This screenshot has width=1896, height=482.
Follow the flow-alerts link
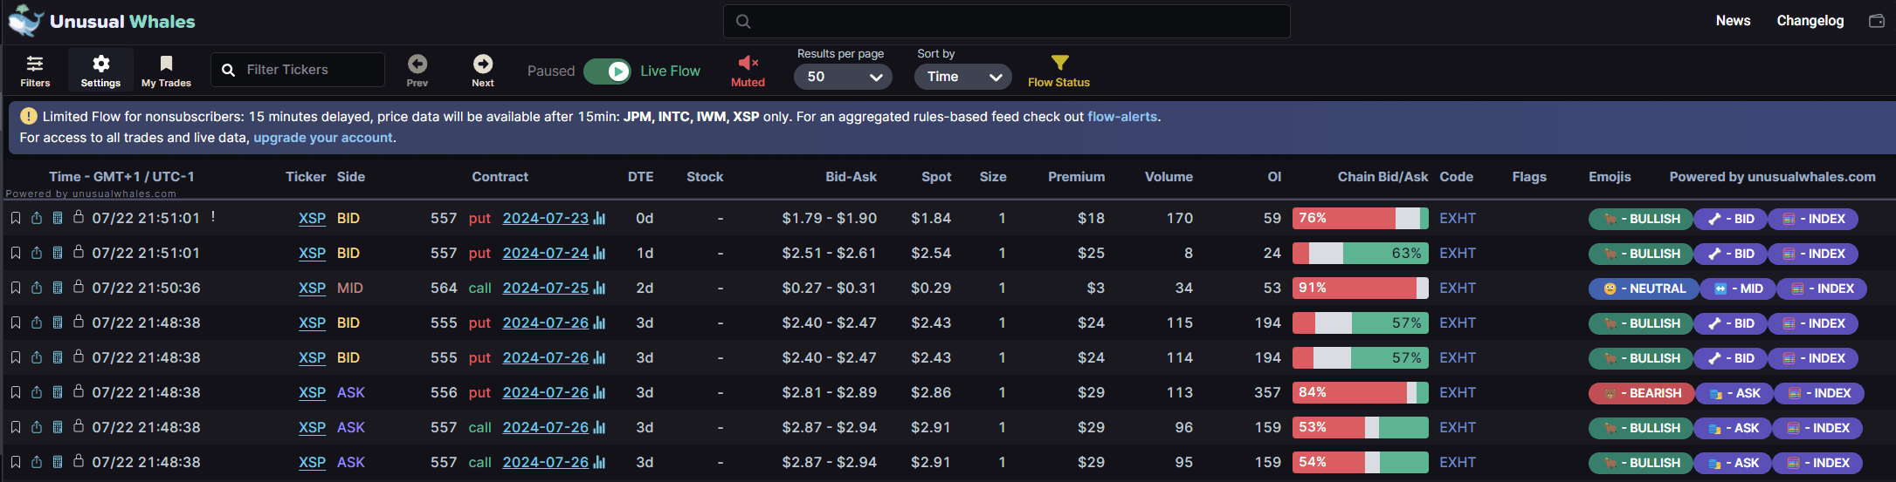(1122, 116)
